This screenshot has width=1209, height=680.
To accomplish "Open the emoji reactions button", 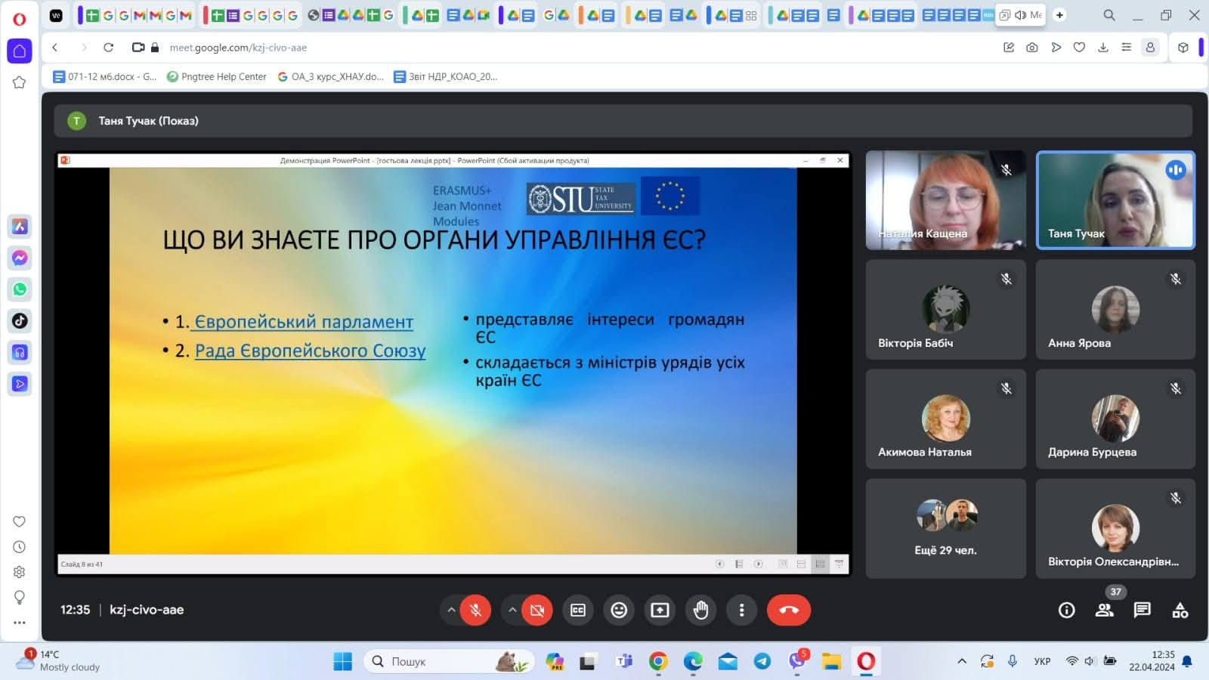I will click(619, 610).
